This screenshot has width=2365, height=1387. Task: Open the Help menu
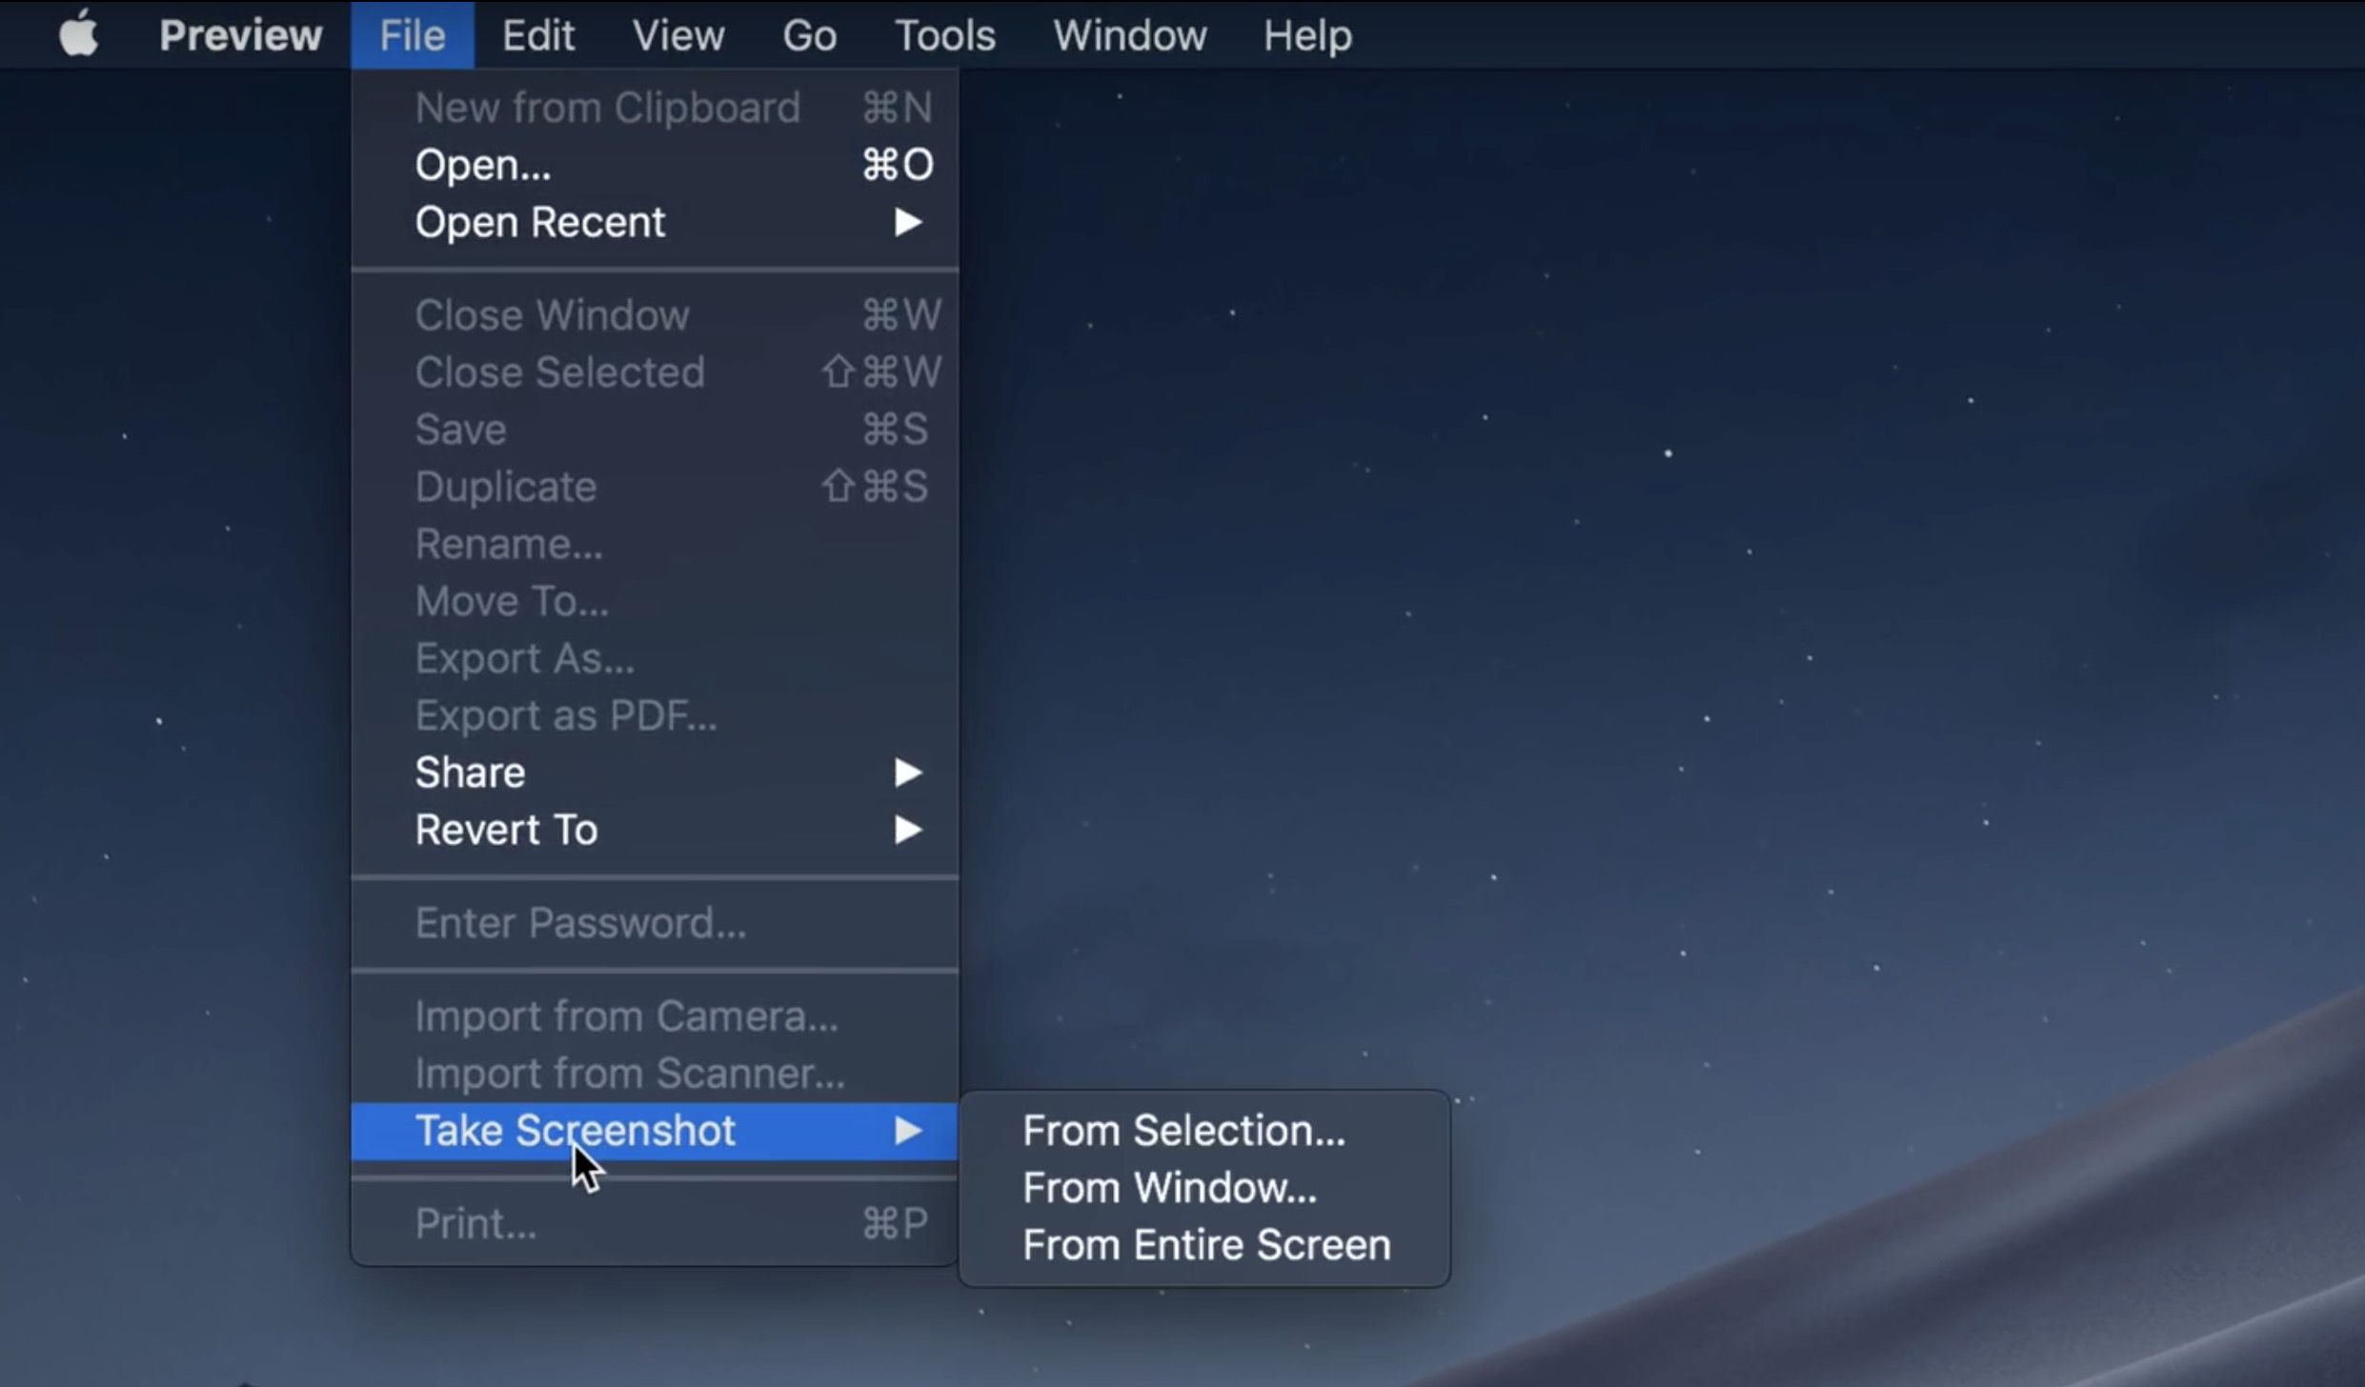coord(1307,35)
